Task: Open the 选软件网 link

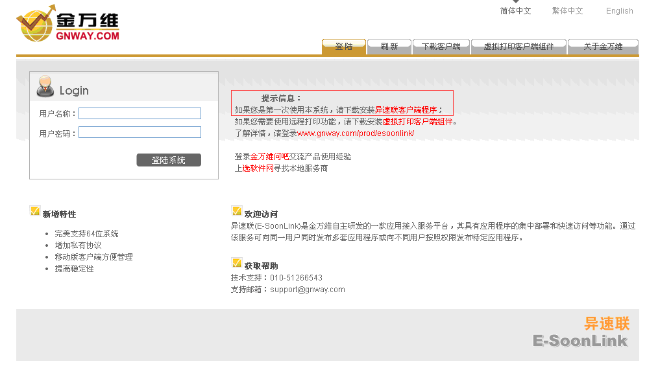Action: 258,168
